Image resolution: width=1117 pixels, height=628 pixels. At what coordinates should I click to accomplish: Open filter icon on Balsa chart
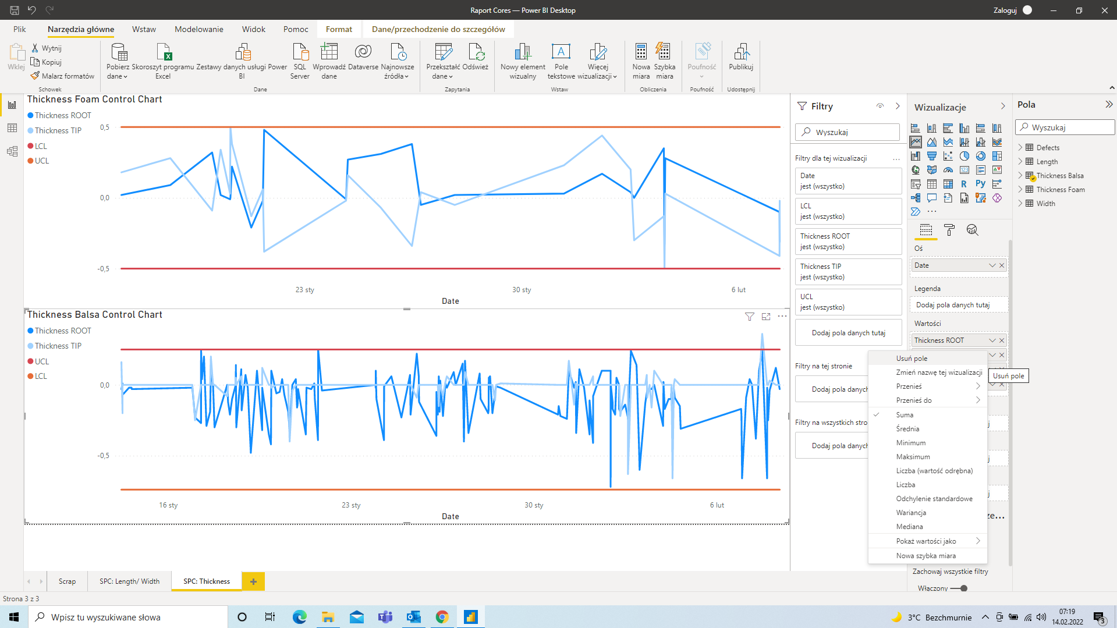coord(750,317)
